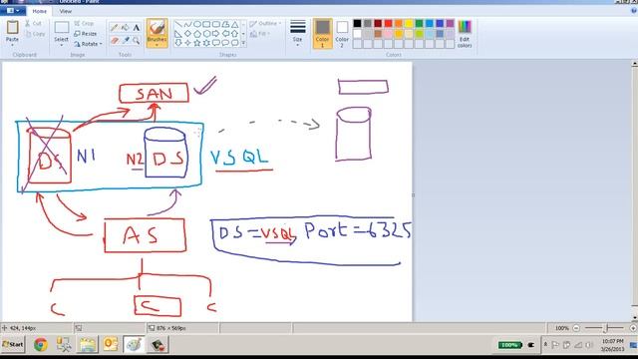Viewport: 638px width, 359px height.
Task: Choose the Rounded rectangular callout shape
Action: (x=215, y=43)
